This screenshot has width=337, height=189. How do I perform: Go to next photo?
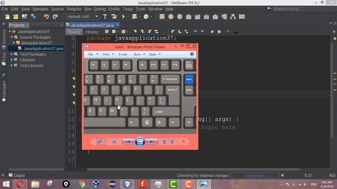152,142
